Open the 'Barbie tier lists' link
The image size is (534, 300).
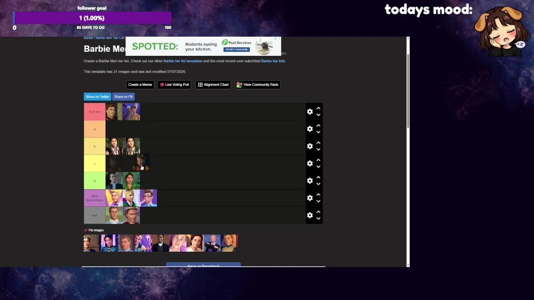273,61
